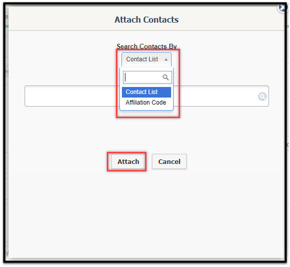The image size is (290, 267).
Task: Click the magnifier icon in dropdown filter
Action: [166, 77]
